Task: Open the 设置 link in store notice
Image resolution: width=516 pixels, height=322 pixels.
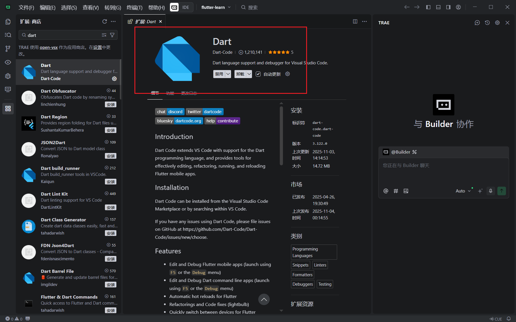Action: pyautogui.click(x=97, y=47)
